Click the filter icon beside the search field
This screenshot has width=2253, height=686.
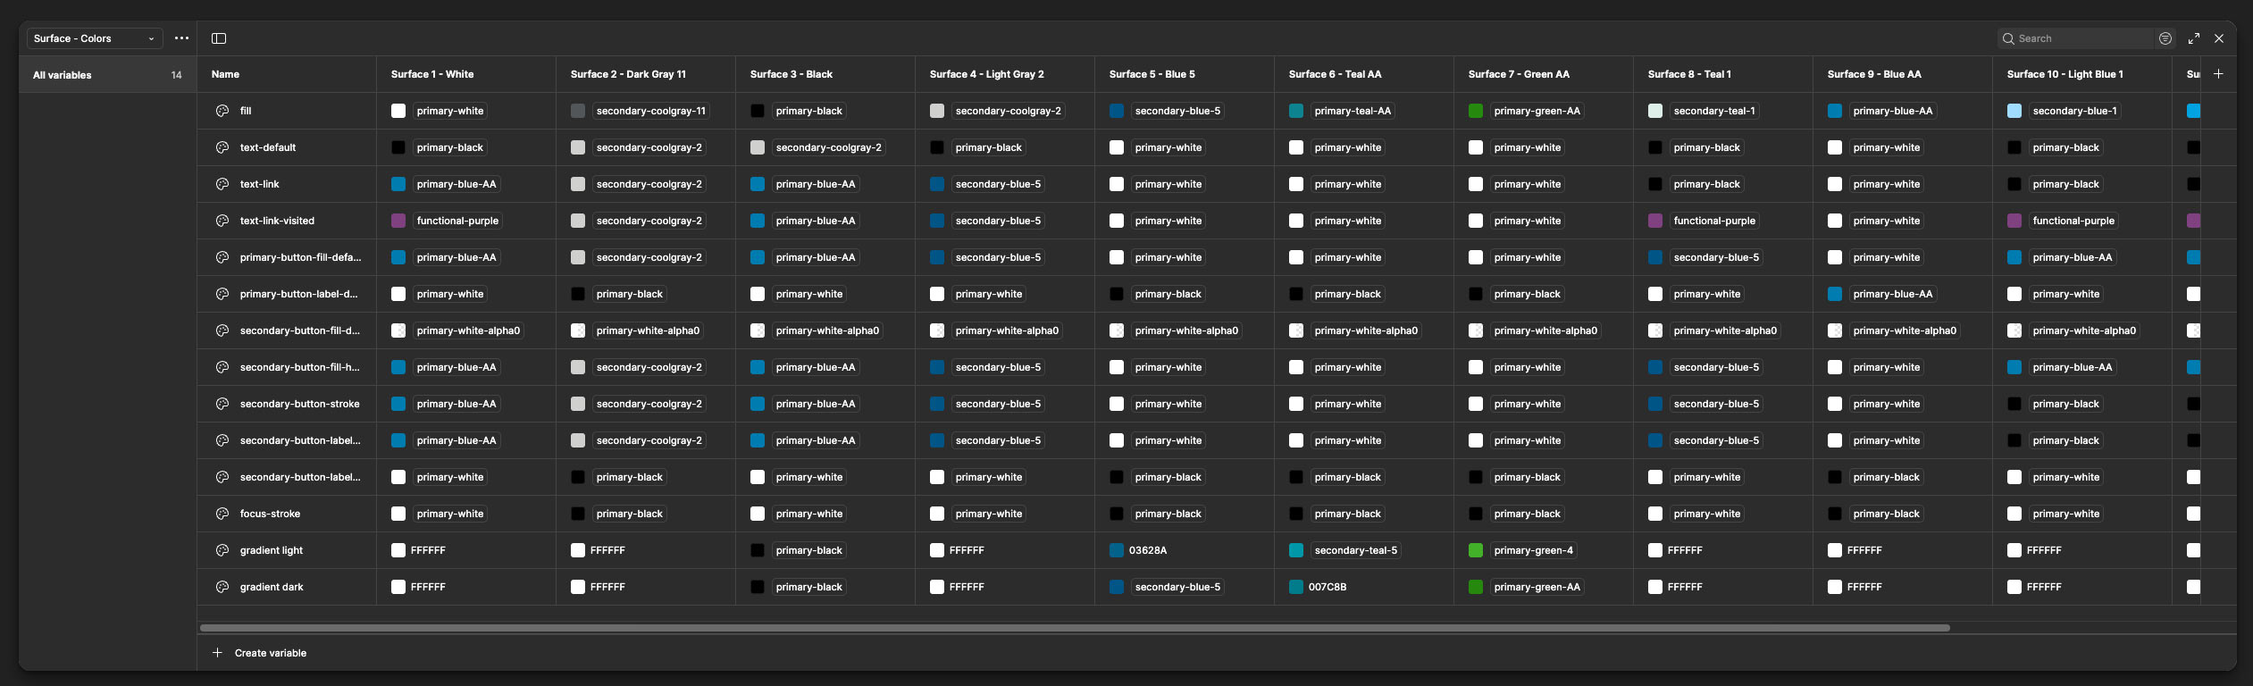click(2165, 38)
